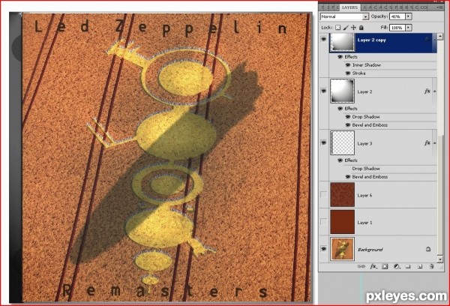The width and height of the screenshot is (450, 306).
Task: Hide the Layer 3 layer
Action: click(x=324, y=142)
